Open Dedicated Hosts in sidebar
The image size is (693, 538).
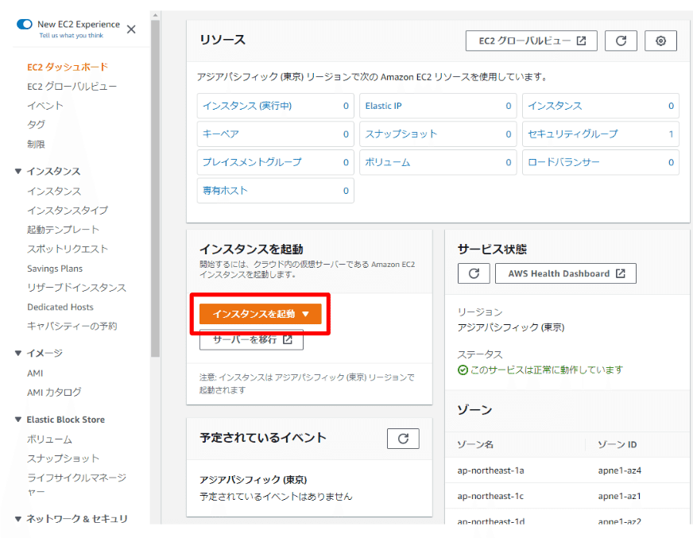tap(60, 307)
